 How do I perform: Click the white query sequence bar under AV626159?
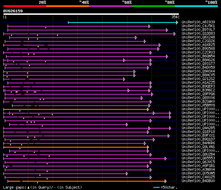91,14
